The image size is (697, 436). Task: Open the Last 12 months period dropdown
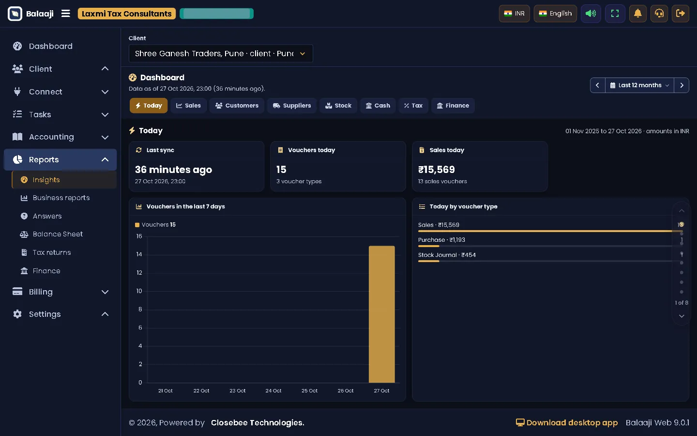pyautogui.click(x=640, y=85)
